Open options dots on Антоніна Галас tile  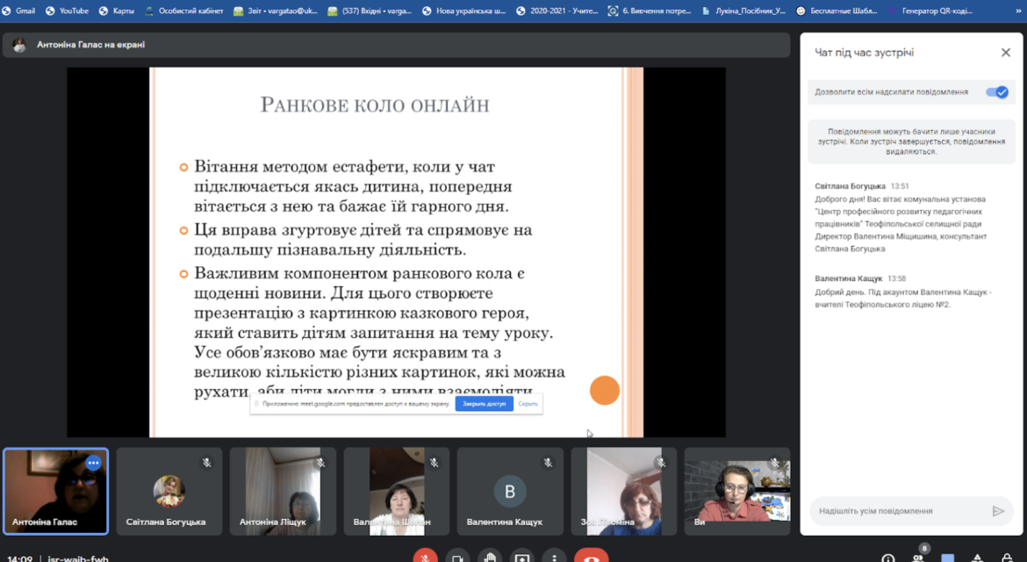(x=94, y=463)
